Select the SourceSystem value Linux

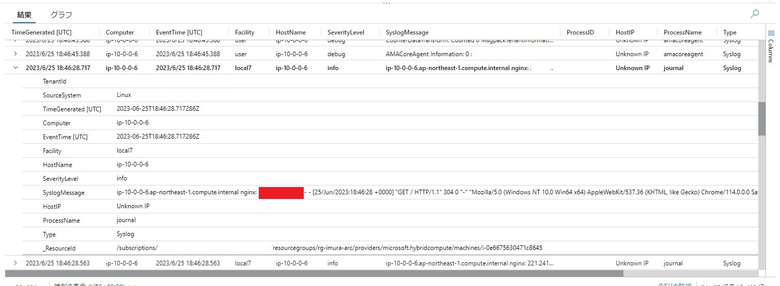(x=124, y=95)
